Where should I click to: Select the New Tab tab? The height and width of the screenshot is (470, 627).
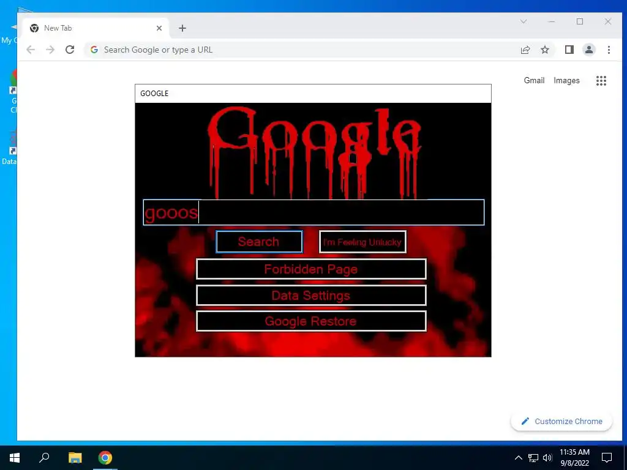click(96, 28)
